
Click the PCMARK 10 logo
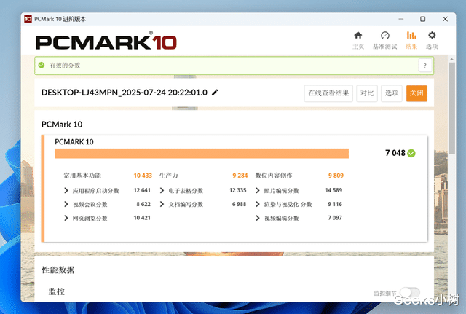(x=106, y=42)
